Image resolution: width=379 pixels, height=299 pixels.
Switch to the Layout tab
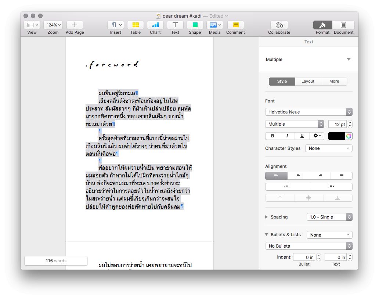point(308,82)
